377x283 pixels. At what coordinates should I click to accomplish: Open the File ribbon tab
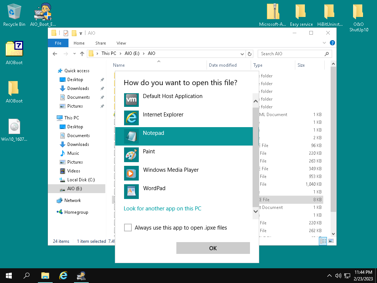58,43
